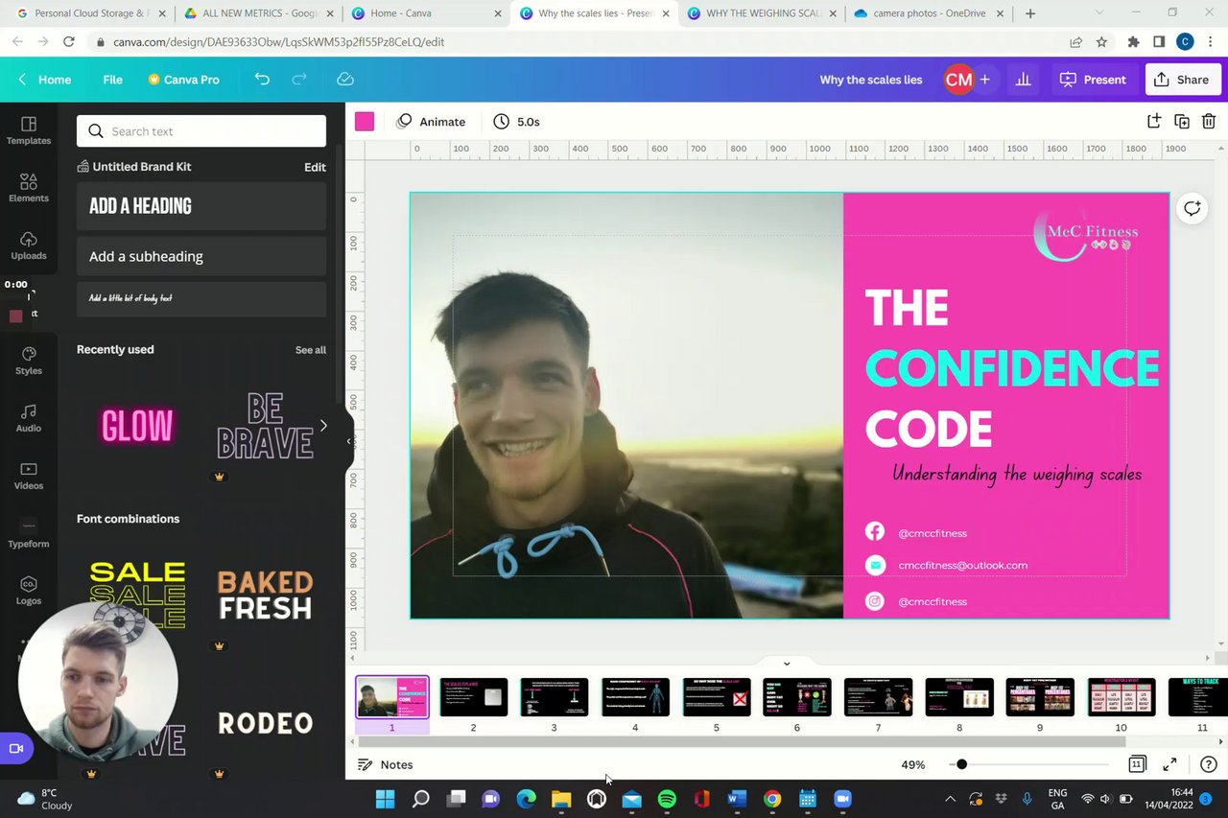Click the undo arrow icon
This screenshot has height=818, width=1228.
coord(262,80)
